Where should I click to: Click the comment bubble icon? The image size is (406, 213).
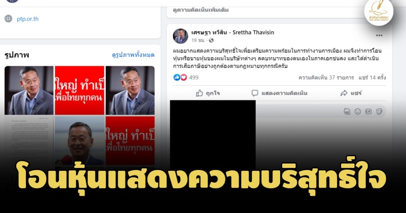tap(255, 93)
